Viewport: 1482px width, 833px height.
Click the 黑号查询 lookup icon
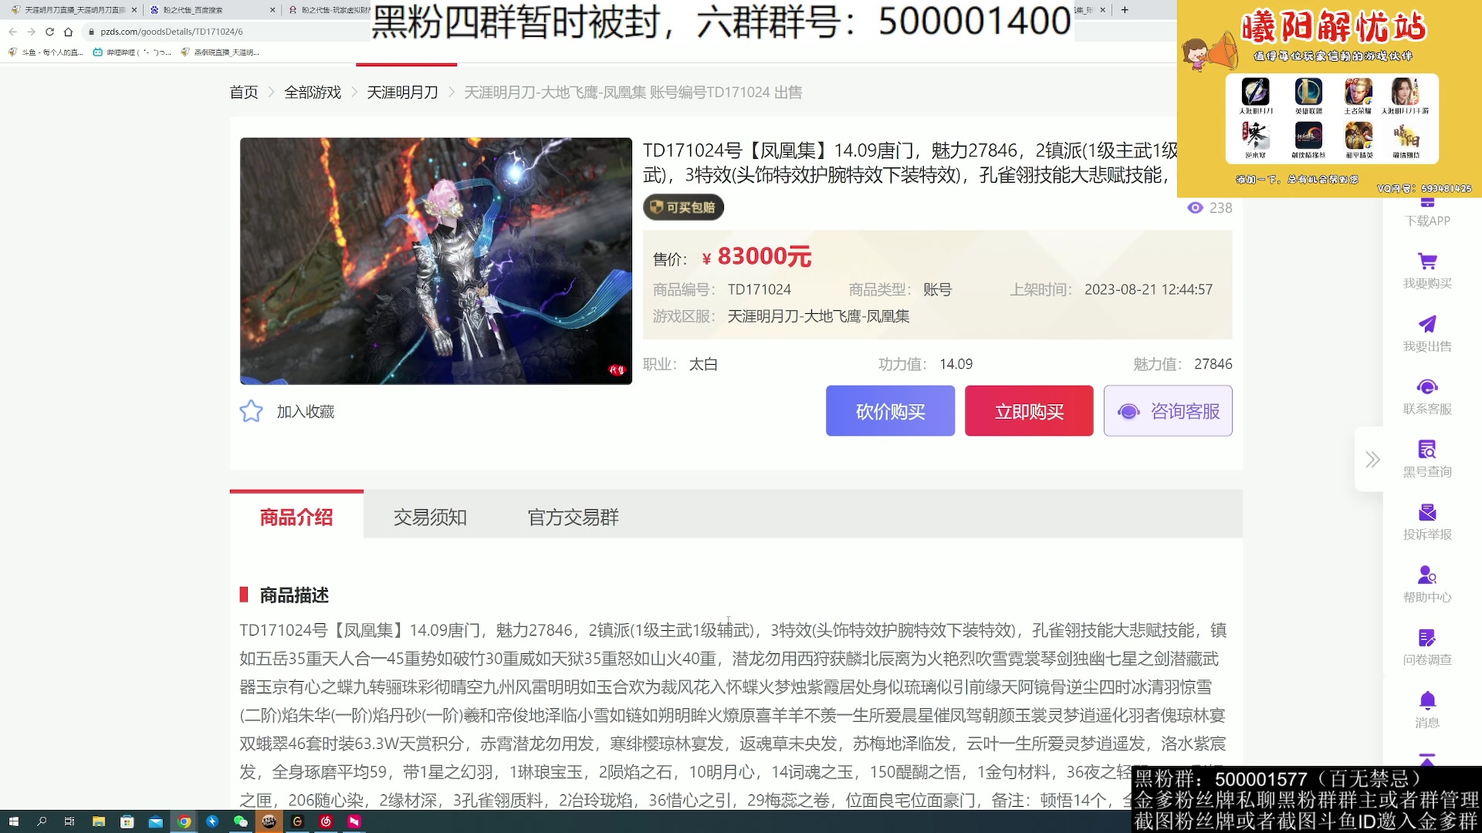coord(1429,450)
